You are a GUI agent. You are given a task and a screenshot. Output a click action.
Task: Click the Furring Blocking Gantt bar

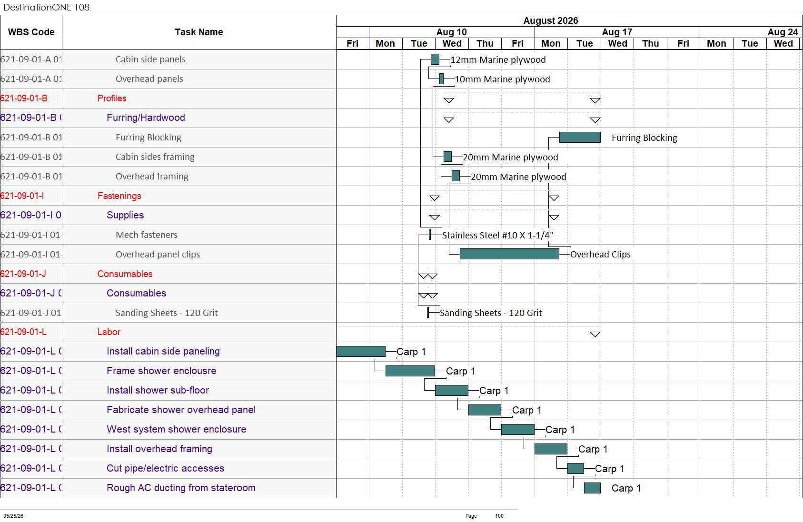pos(580,138)
